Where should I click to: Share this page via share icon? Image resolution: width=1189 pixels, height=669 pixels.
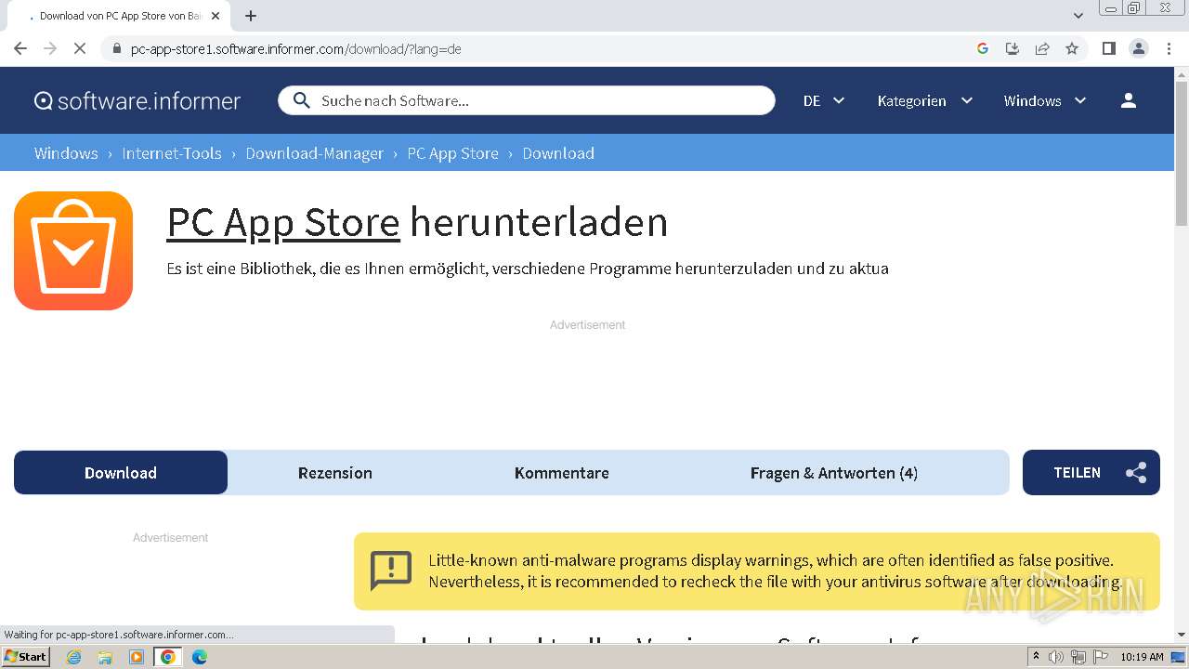pyautogui.click(x=1042, y=49)
